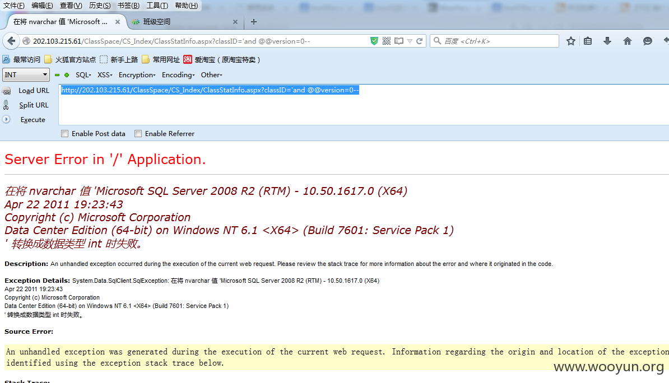Open 常用网址 bookmark folder
The width and height of the screenshot is (669, 383).
tap(161, 59)
